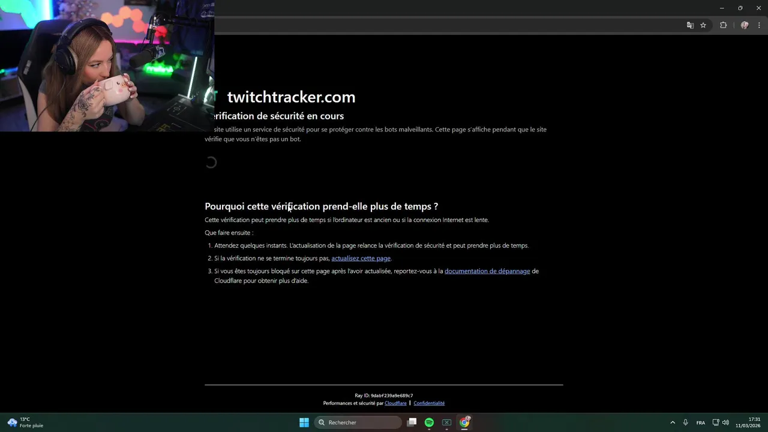Open the Chrome profile avatar
Image resolution: width=768 pixels, height=432 pixels.
tap(745, 25)
